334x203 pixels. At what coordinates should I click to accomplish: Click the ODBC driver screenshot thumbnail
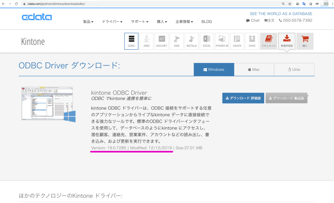48,104
